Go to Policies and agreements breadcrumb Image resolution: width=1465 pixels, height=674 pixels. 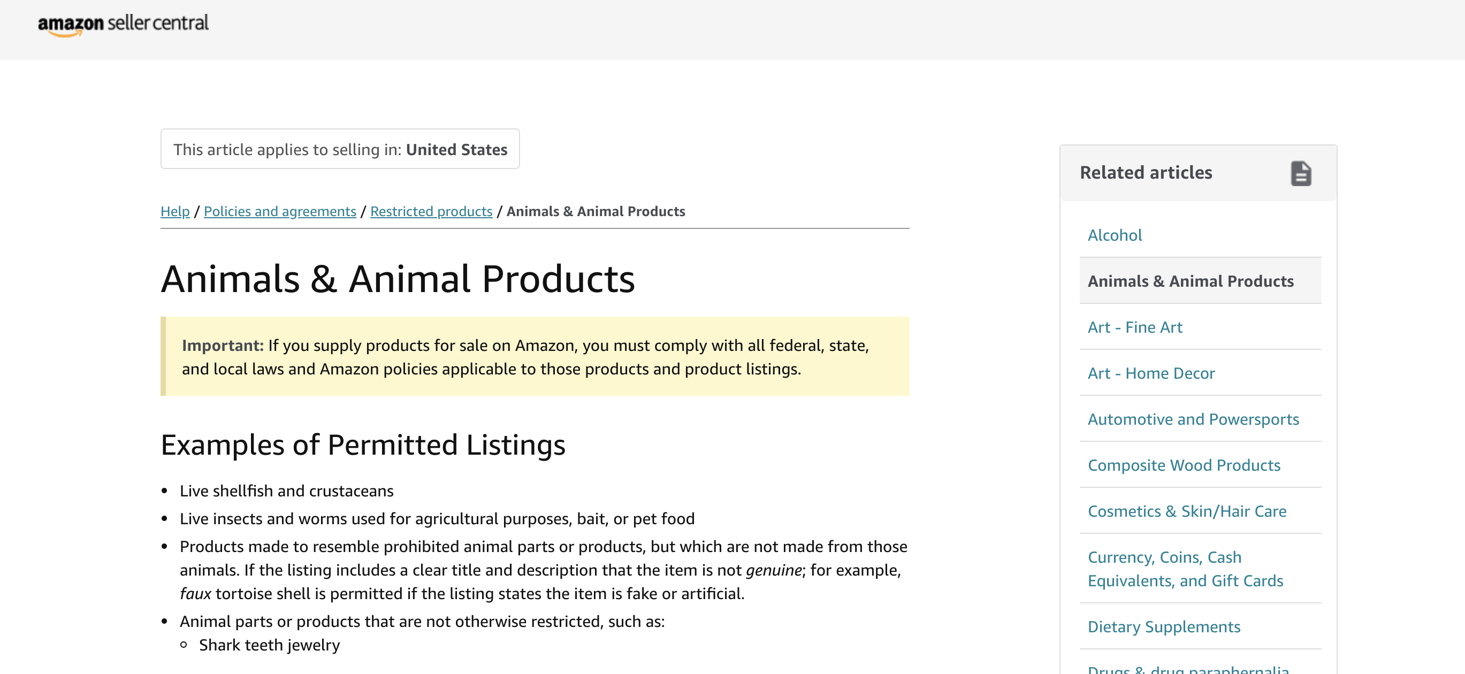click(280, 212)
